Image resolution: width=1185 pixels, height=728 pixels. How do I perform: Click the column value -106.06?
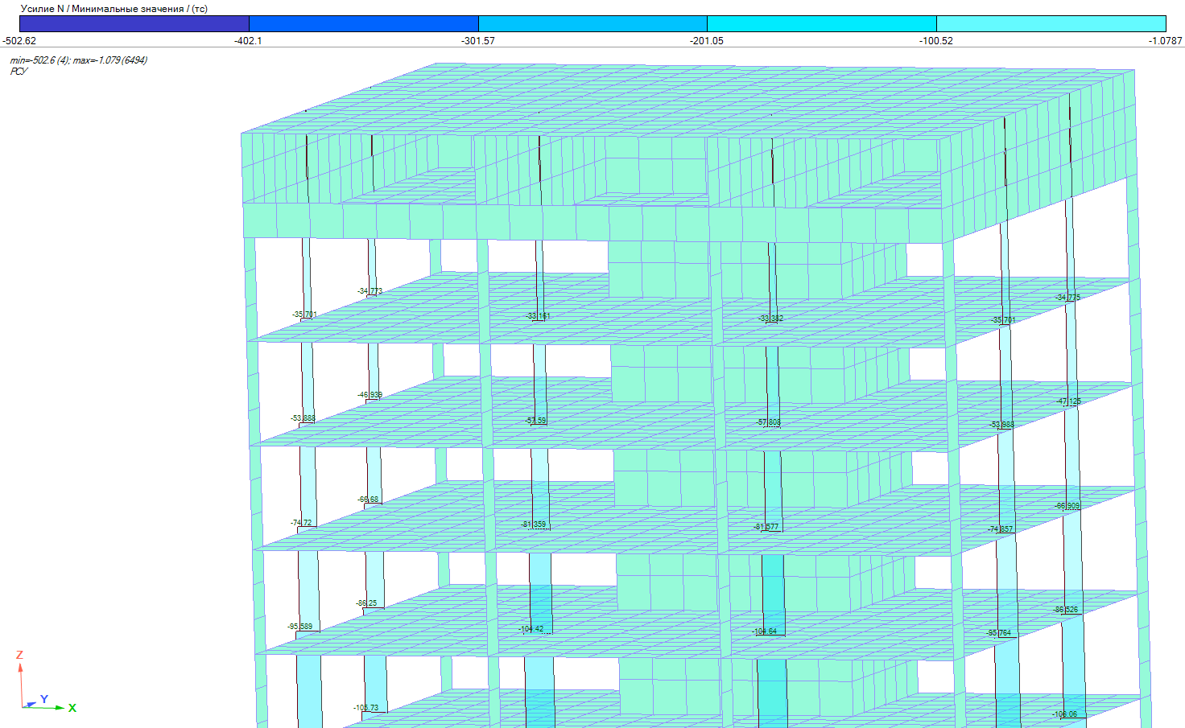click(x=1065, y=714)
